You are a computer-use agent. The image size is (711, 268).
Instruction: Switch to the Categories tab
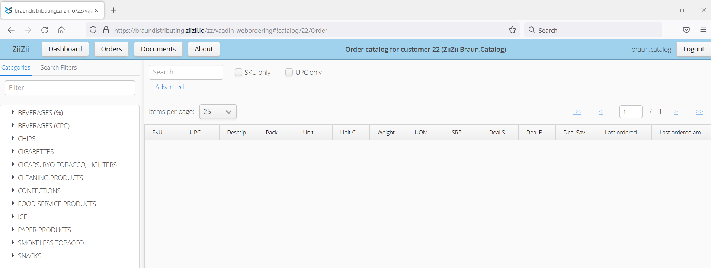pos(16,67)
